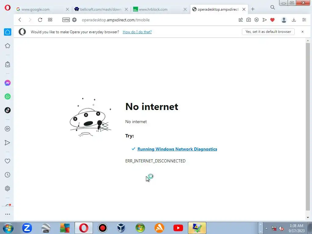This screenshot has width=312, height=234.
Task: Click the scrollbar down arrow
Action: click(x=308, y=218)
